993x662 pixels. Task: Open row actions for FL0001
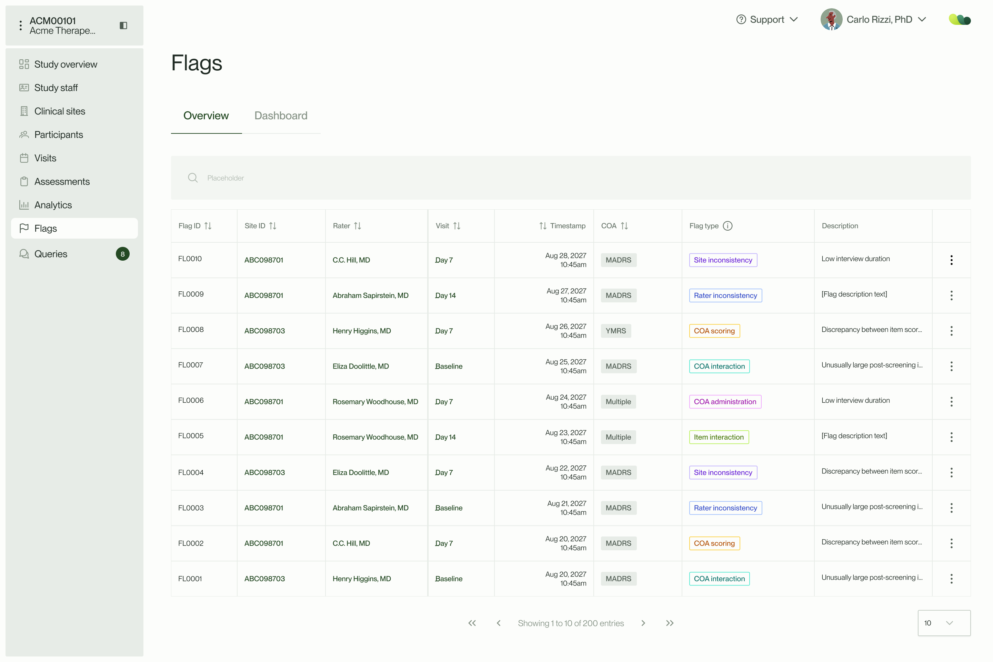(x=951, y=579)
